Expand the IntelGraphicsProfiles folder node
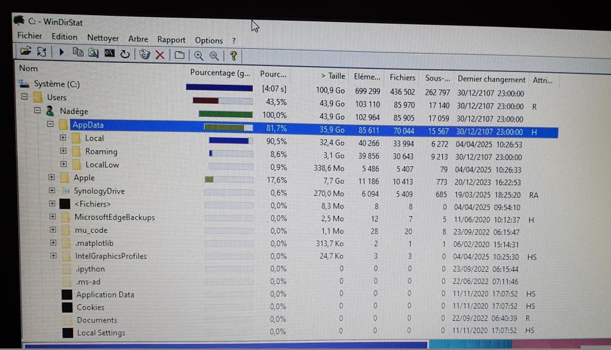This screenshot has width=611, height=350. pyautogui.click(x=53, y=256)
